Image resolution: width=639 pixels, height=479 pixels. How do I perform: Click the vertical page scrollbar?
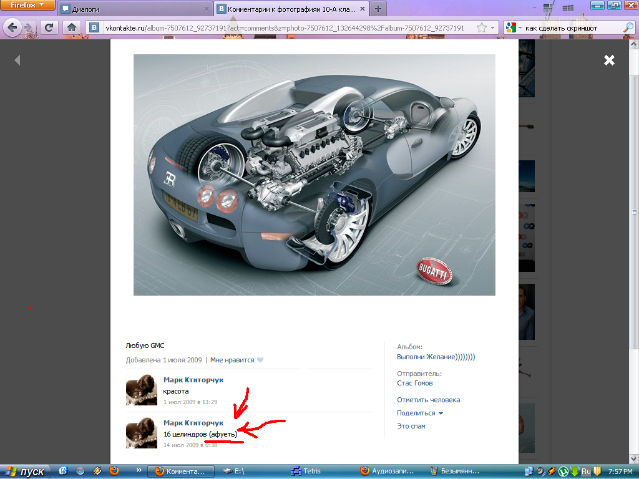coord(634,212)
